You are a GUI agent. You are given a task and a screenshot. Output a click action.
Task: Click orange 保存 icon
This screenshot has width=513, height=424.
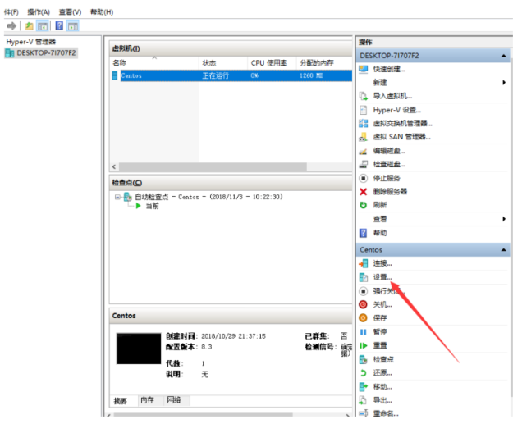pyautogui.click(x=363, y=317)
